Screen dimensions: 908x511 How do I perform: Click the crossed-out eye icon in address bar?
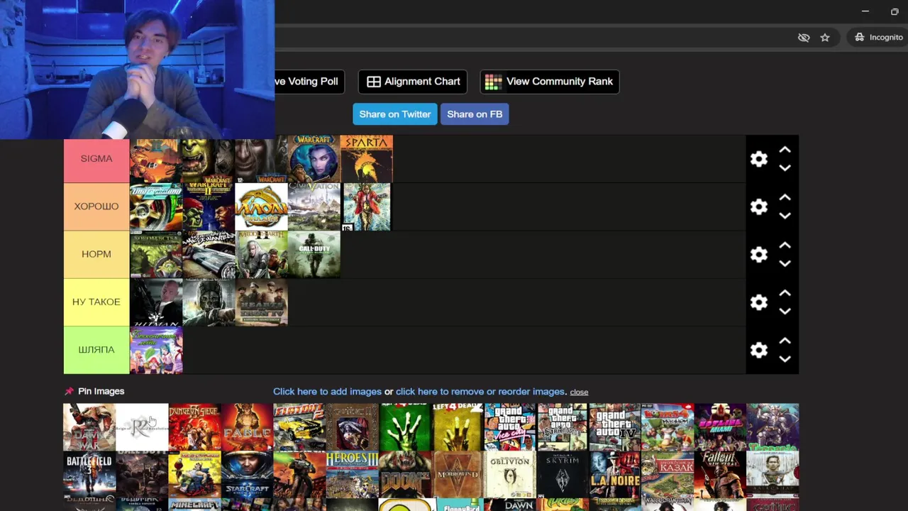point(804,38)
